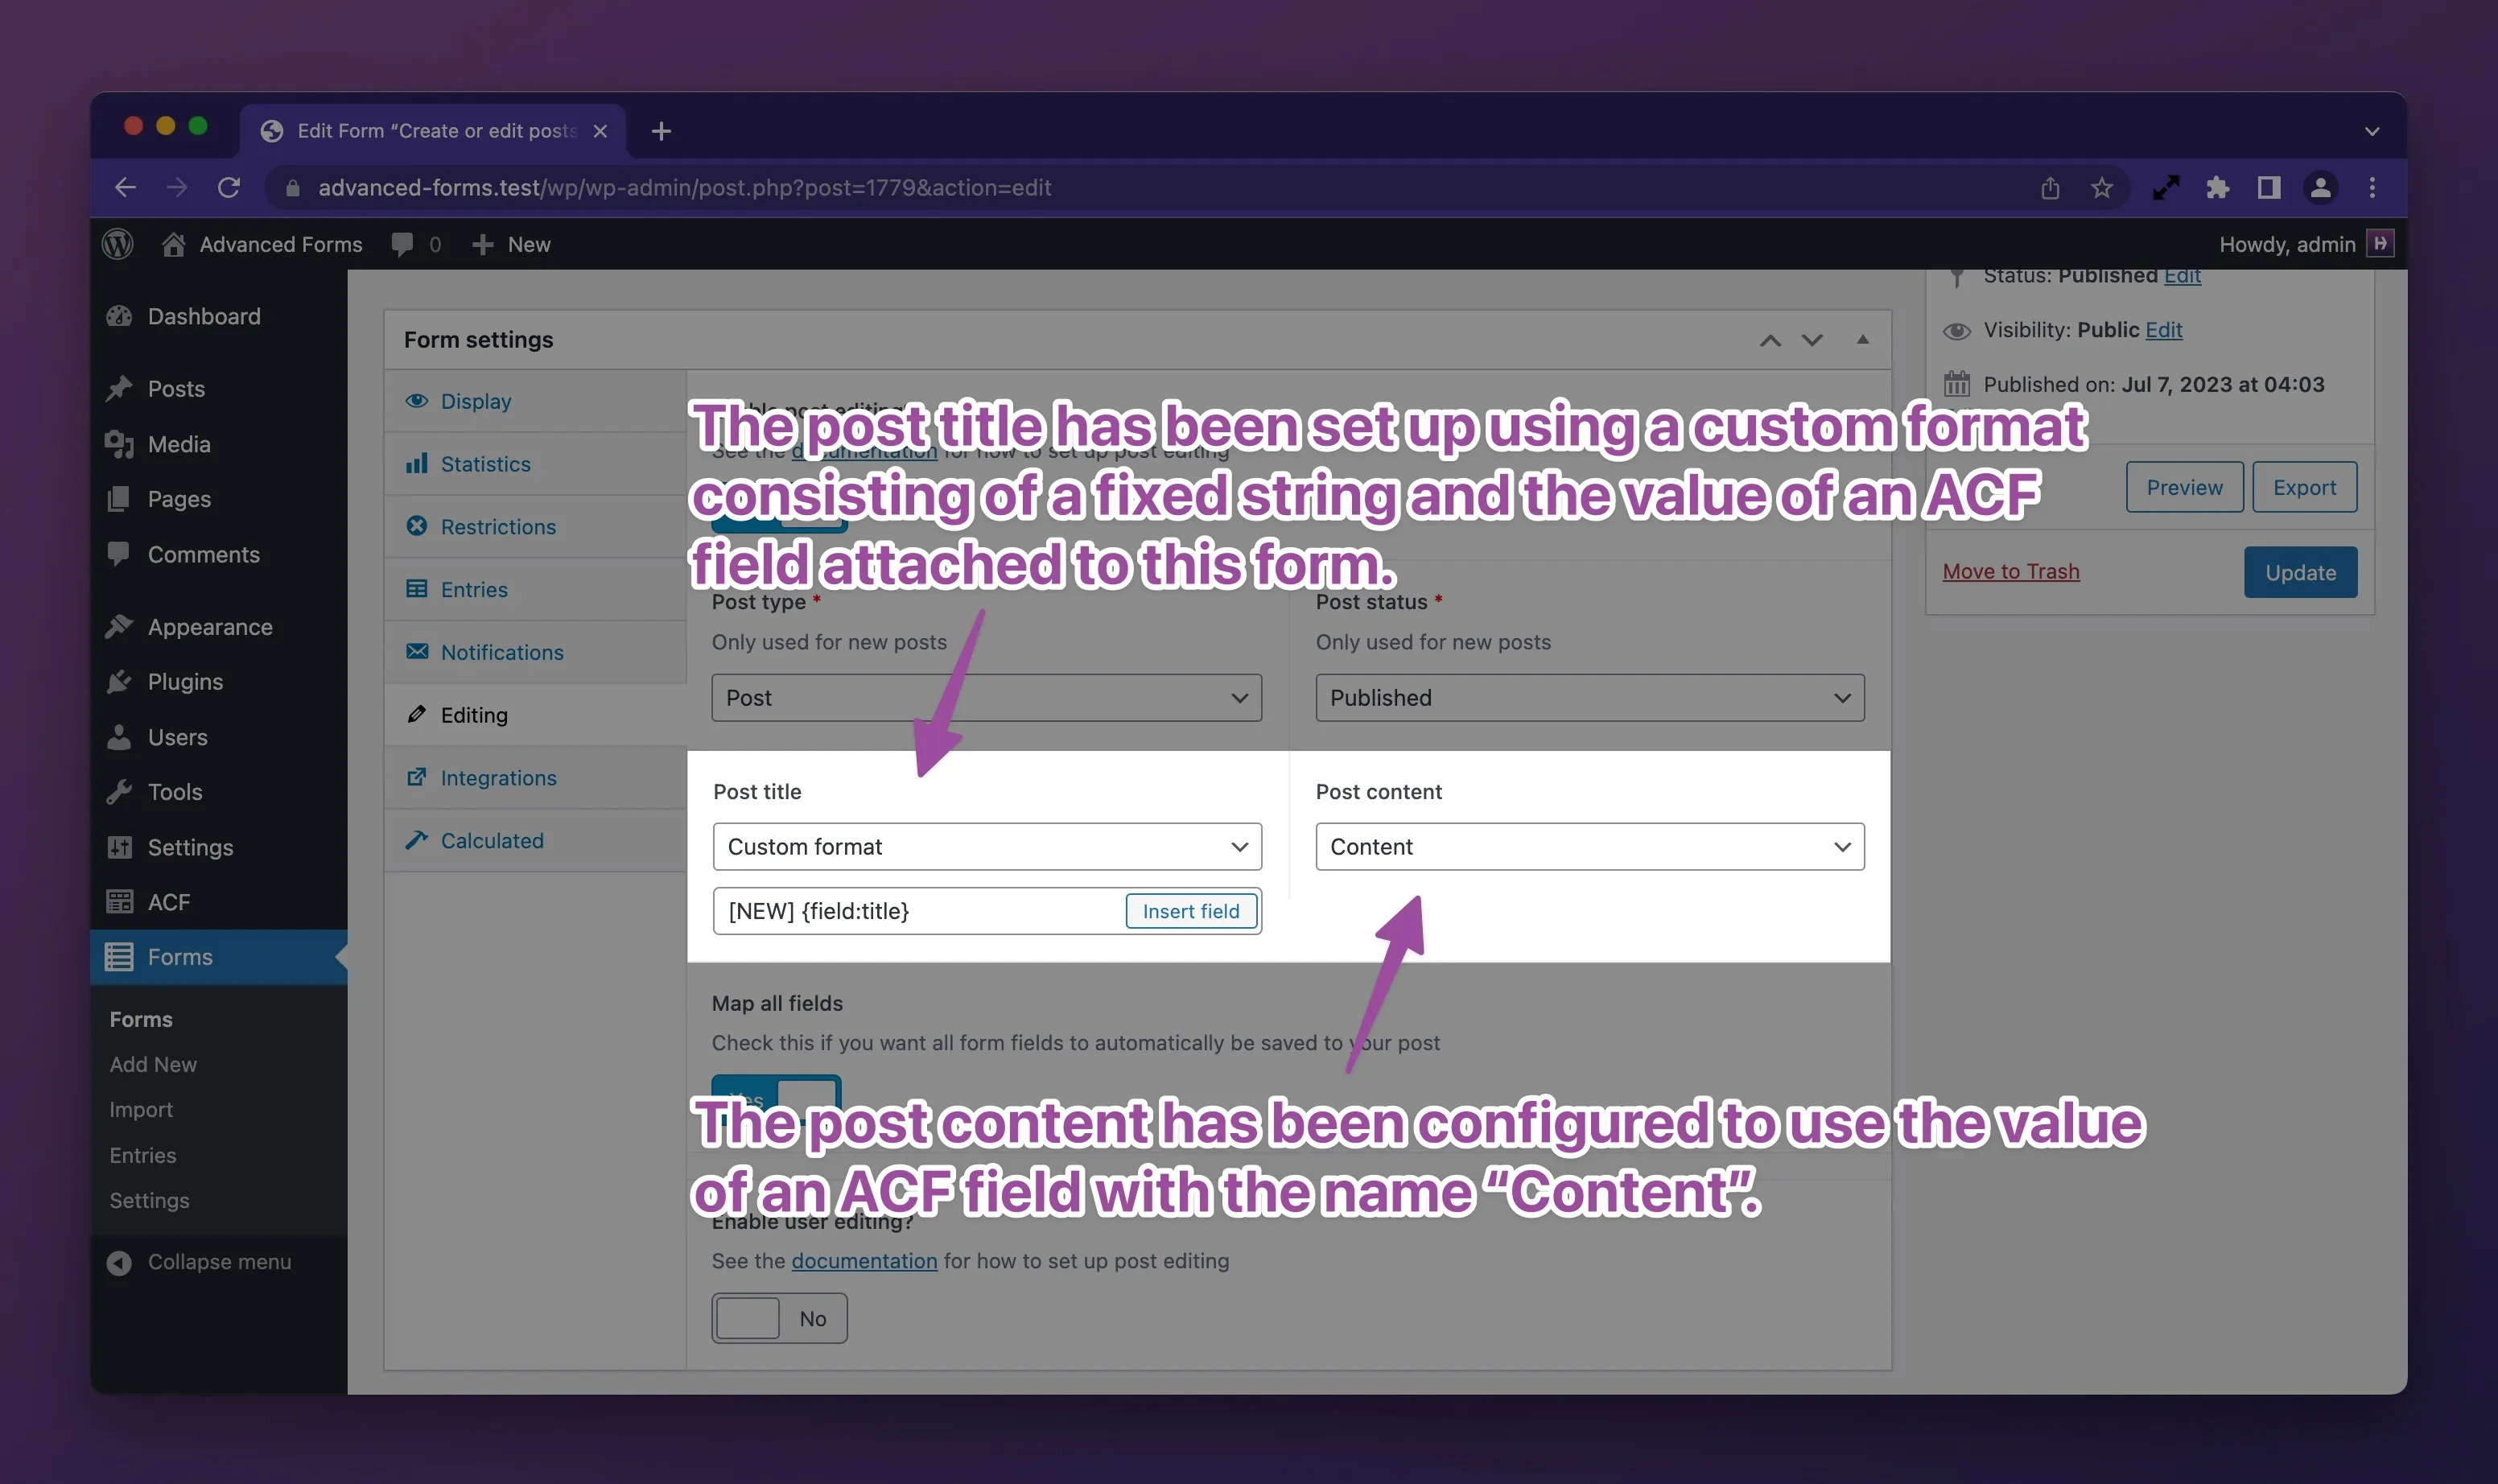Screen dimensions: 2498x1484
Task: Toggle browser side panel icon
Action: [2269, 188]
